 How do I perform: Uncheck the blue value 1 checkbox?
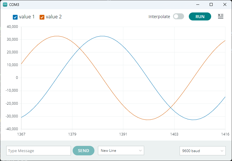click(15, 17)
